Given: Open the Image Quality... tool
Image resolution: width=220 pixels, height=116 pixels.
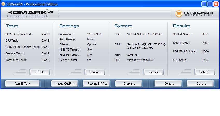Looking at the screenshot, I should point(65,84).
